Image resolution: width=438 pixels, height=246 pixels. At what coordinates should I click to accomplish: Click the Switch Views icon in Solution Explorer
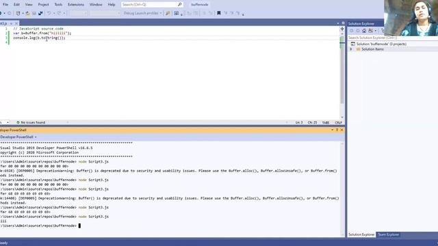coord(371,31)
